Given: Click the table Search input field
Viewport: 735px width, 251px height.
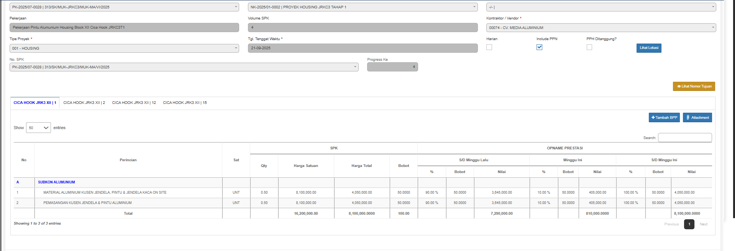Looking at the screenshot, I should pos(685,138).
